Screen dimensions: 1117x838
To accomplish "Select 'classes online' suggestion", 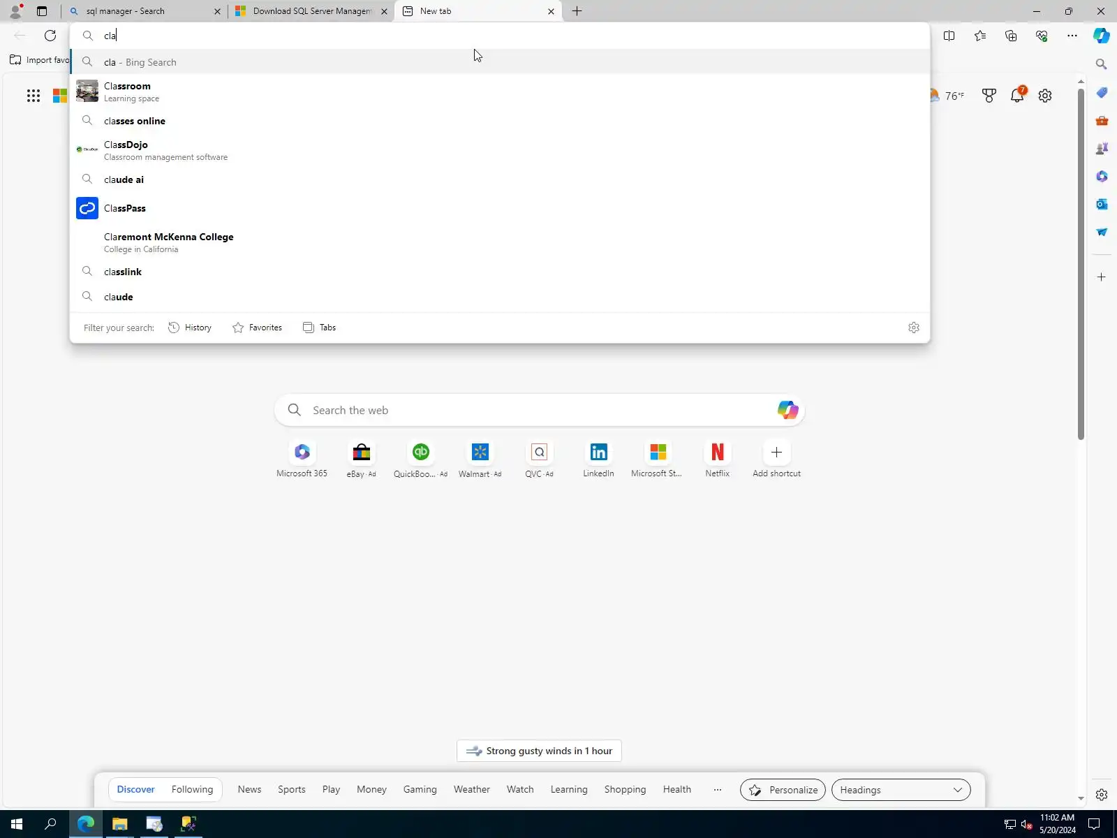I will [x=500, y=121].
